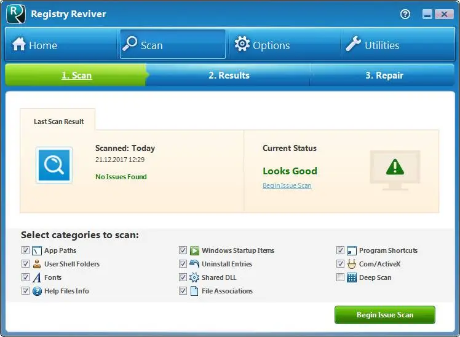This screenshot has width=460, height=337.
Task: Disable the Uninstall Entries checkbox
Action: (x=183, y=264)
